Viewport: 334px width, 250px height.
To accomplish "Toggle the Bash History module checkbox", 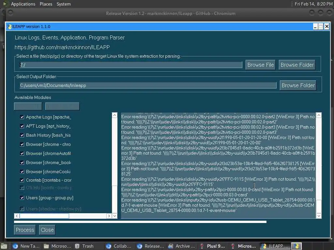I will point(22,135).
